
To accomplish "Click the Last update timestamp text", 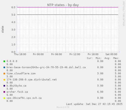I will 94,104.
